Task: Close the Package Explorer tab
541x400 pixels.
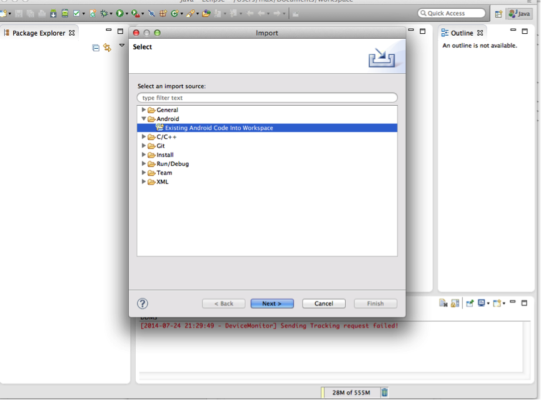Action: (x=72, y=33)
